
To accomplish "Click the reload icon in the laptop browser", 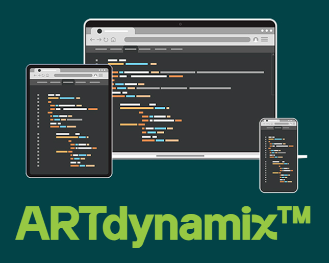I will pos(106,39).
